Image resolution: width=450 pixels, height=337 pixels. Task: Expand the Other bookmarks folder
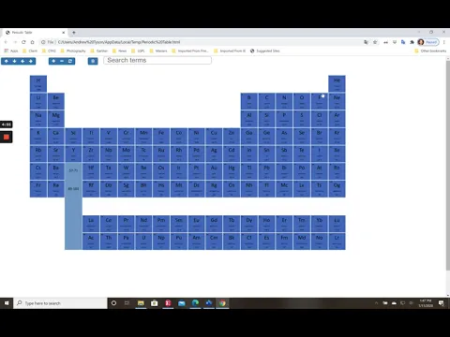pyautogui.click(x=430, y=51)
